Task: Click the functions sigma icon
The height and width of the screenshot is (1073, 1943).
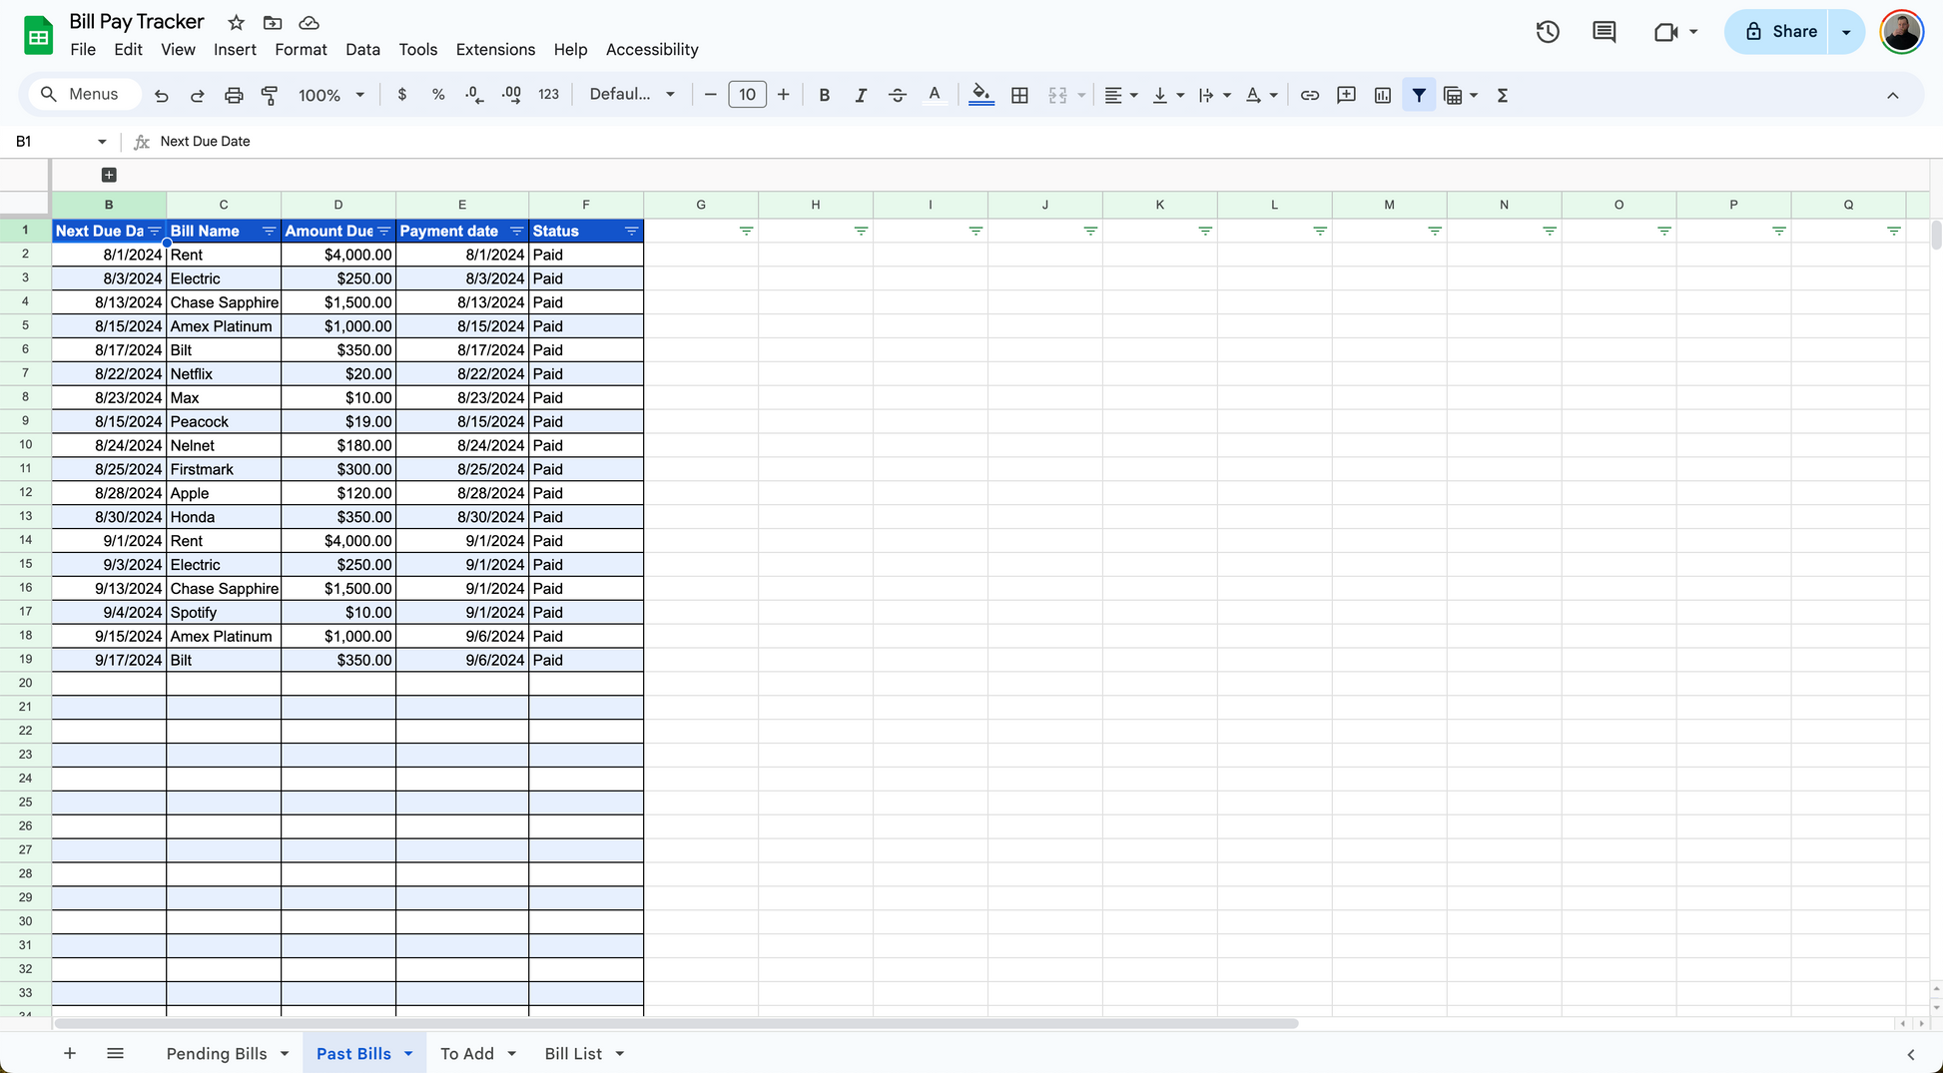Action: point(1502,95)
